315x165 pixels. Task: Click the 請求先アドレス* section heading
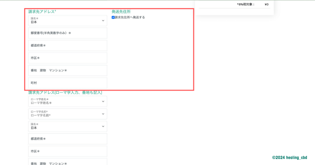42,12
